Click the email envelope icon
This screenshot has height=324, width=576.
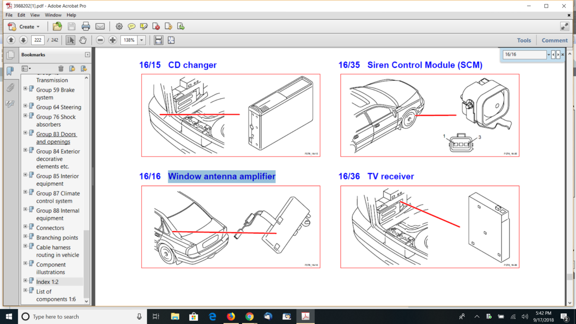tap(100, 26)
